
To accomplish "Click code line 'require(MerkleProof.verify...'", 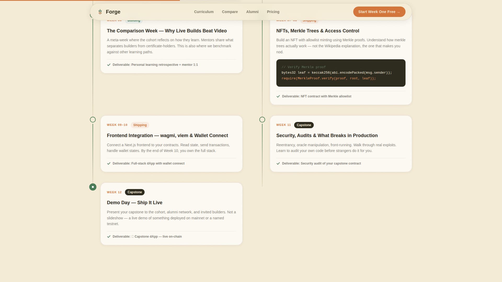I will point(329,78).
